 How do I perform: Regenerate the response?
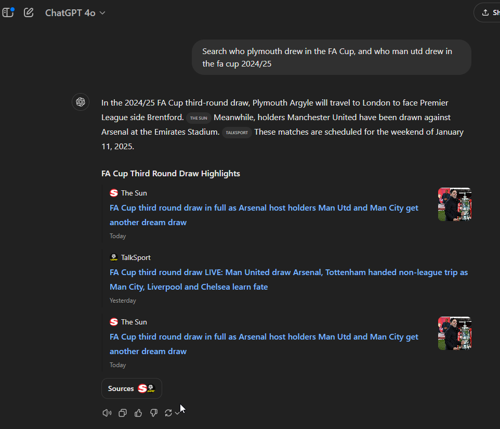coord(169,412)
